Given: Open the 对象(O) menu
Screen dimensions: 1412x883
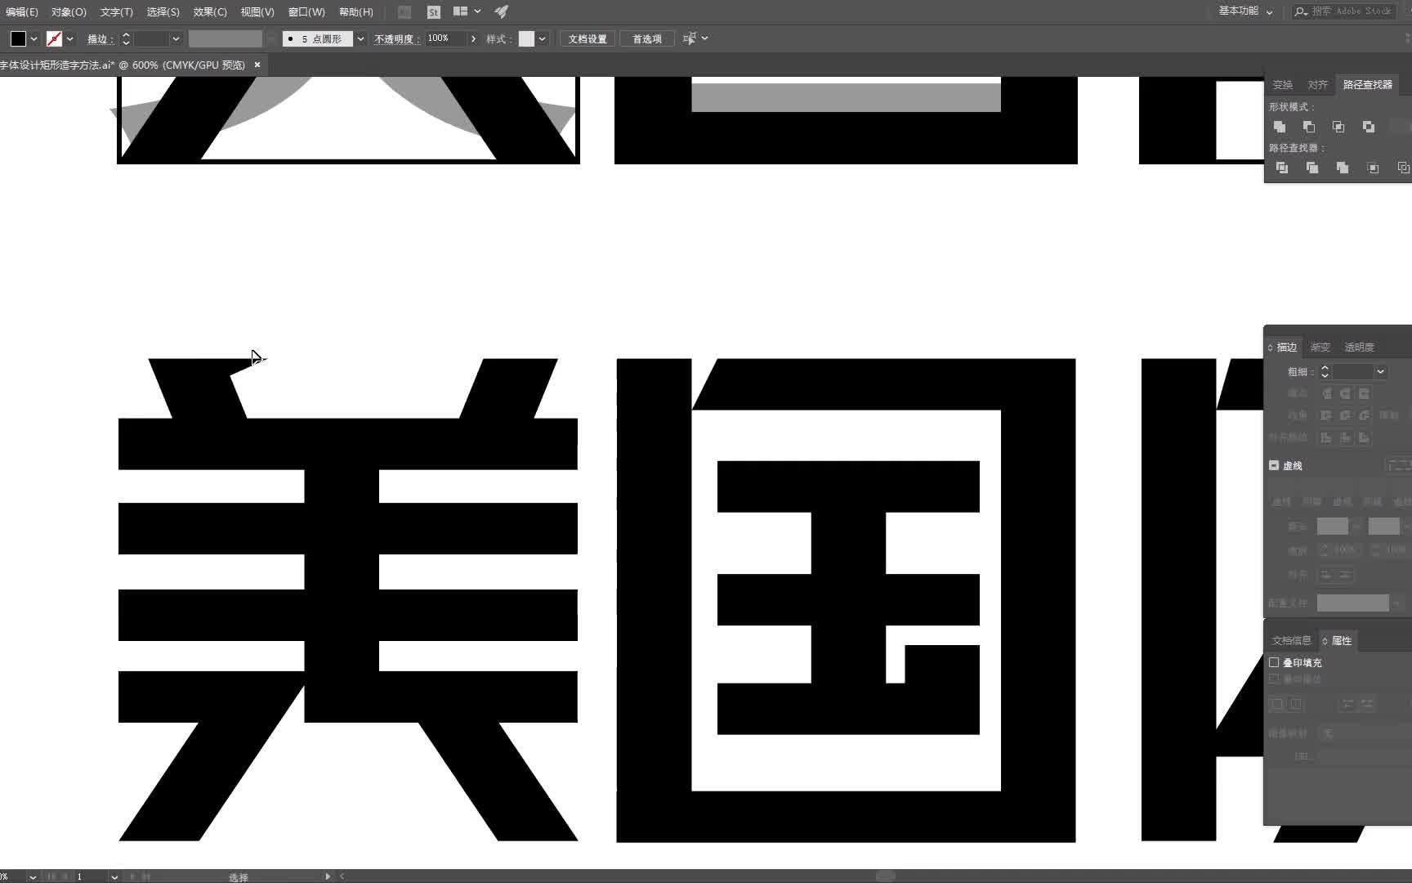Looking at the screenshot, I should [x=69, y=11].
